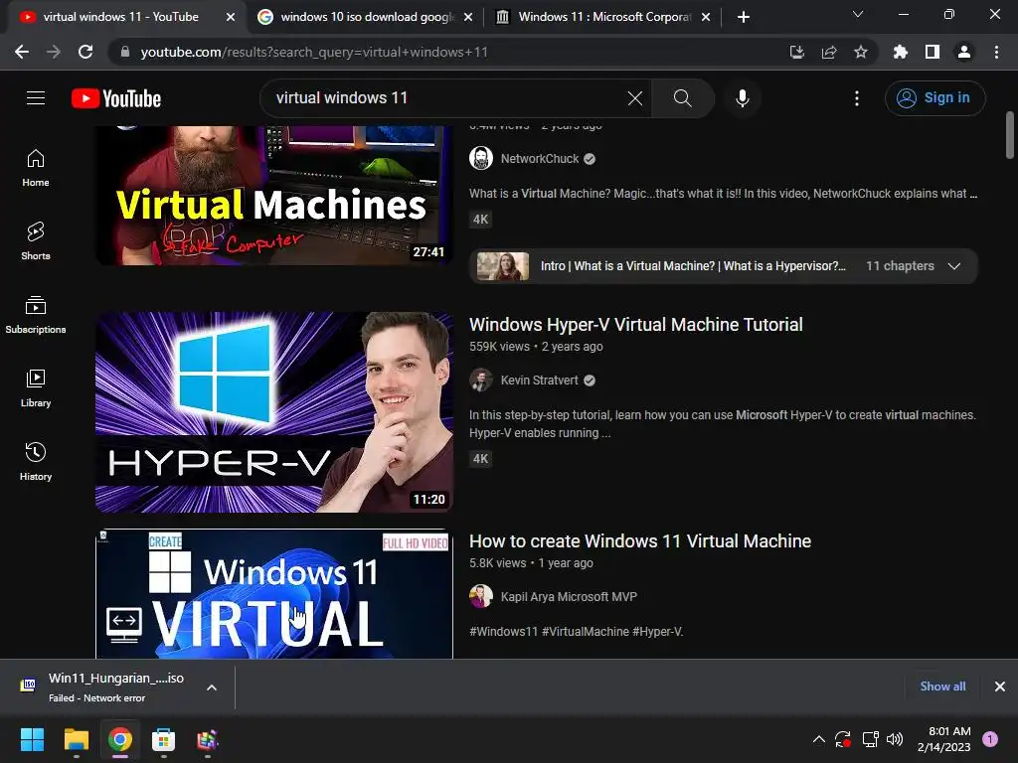Select the virtual windows 11 YouTube tab

(120, 17)
